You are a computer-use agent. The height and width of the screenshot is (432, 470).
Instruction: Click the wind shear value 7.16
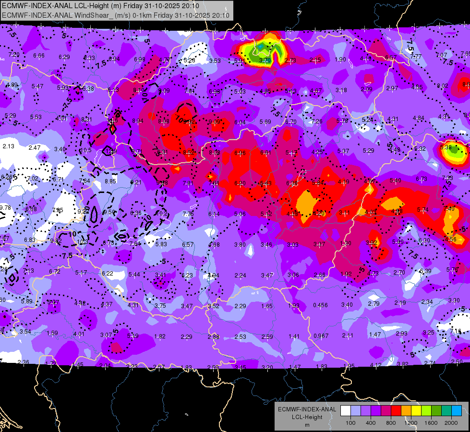456,331
